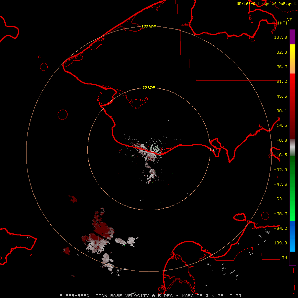Click the 92.3 scale value
298x298 pixels.
282,52
